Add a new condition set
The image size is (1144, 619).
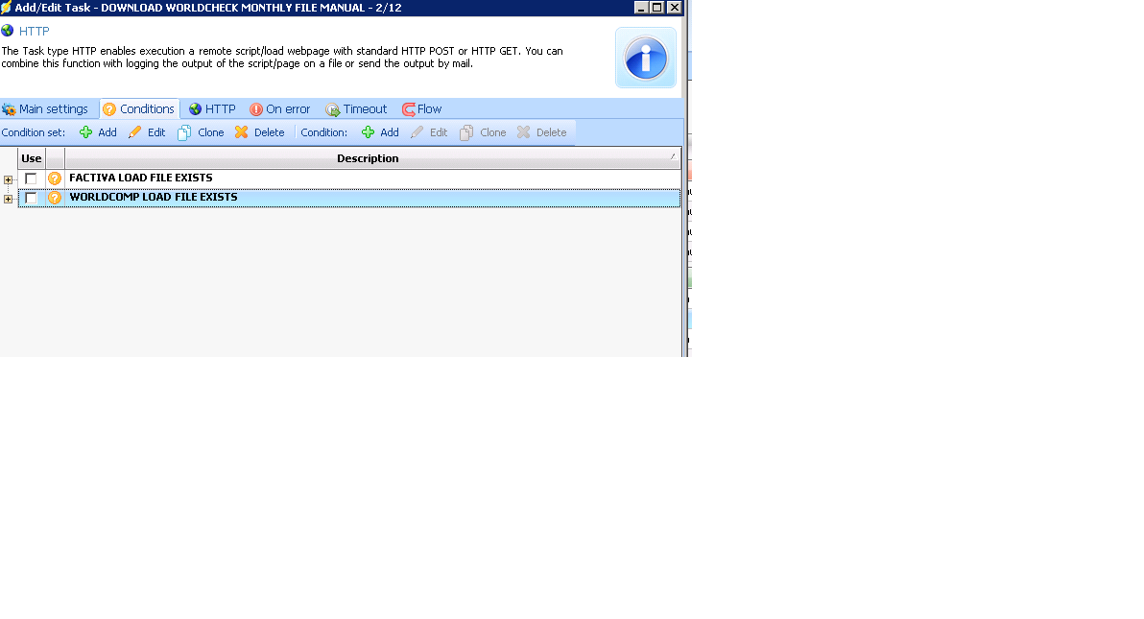click(98, 132)
